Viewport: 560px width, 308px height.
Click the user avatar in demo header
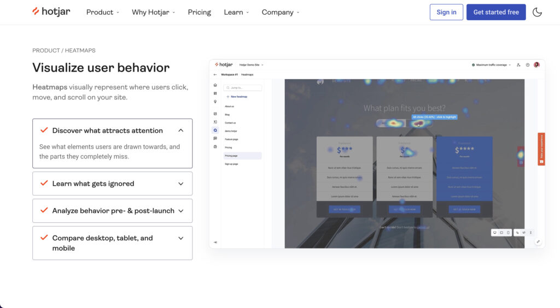[536, 64]
